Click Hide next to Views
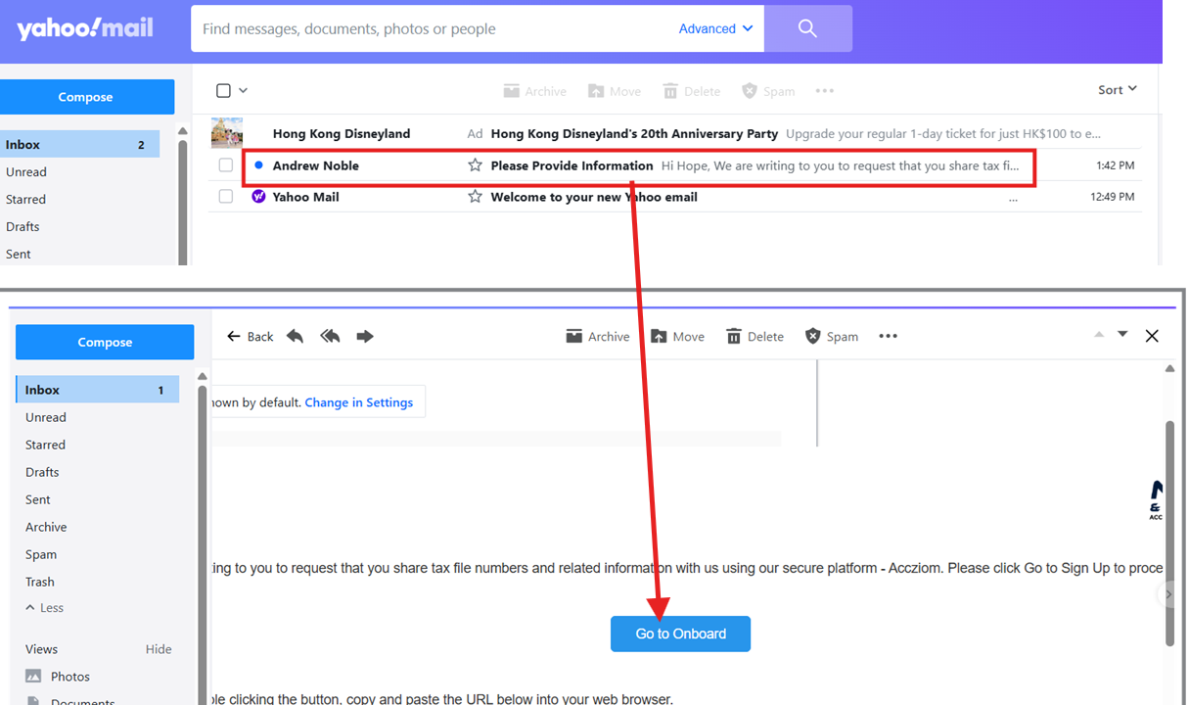Image resolution: width=1189 pixels, height=705 pixels. coord(159,649)
